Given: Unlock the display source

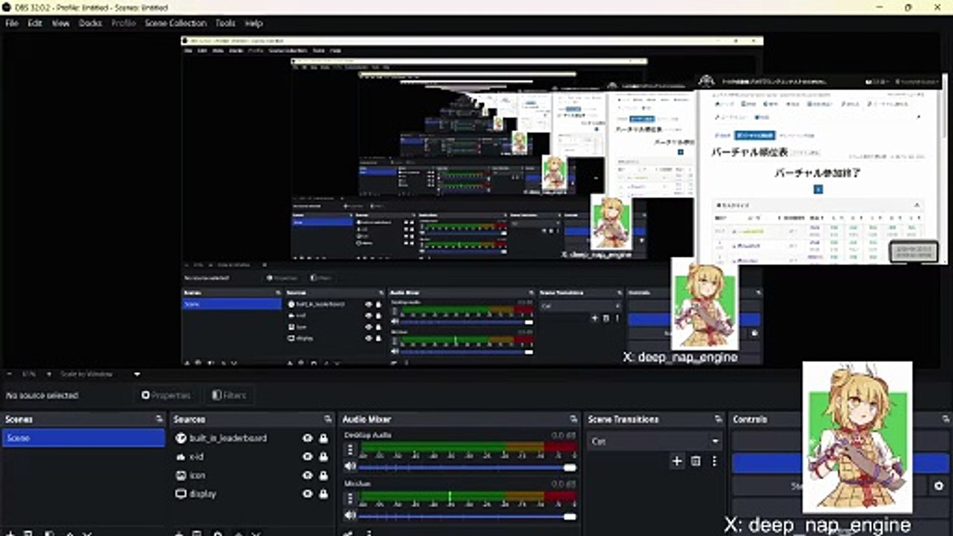Looking at the screenshot, I should tap(324, 494).
